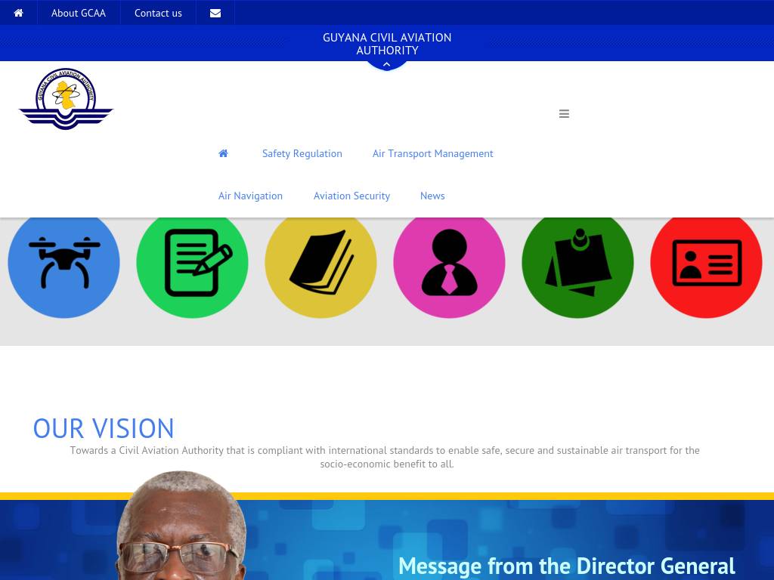Image resolution: width=774 pixels, height=580 pixels.
Task: Click the drone icon in blue circle
Action: (63, 262)
